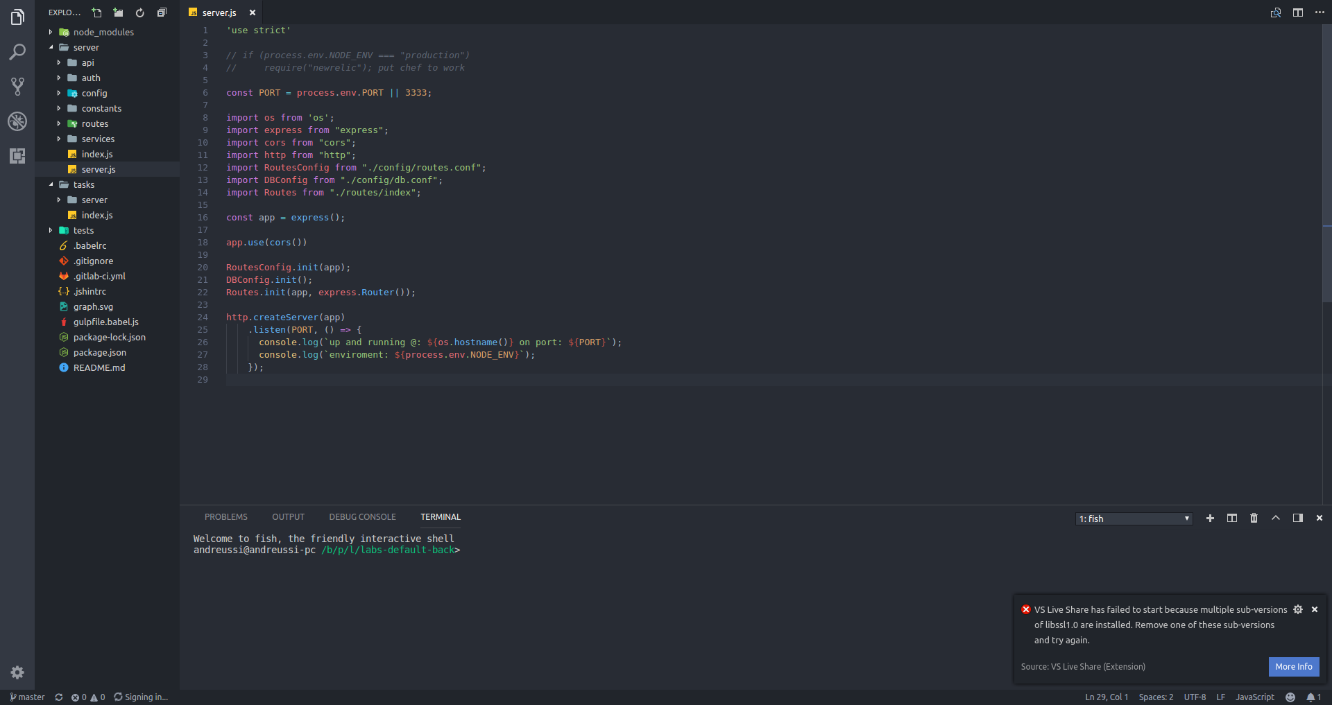Move panel to the right side
The width and height of the screenshot is (1332, 705).
(1298, 519)
